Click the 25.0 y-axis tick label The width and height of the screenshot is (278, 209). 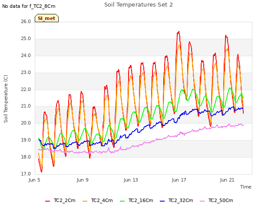point(26,39)
